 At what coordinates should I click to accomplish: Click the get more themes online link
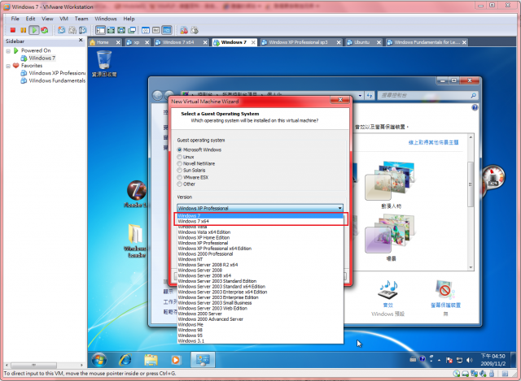click(433, 142)
